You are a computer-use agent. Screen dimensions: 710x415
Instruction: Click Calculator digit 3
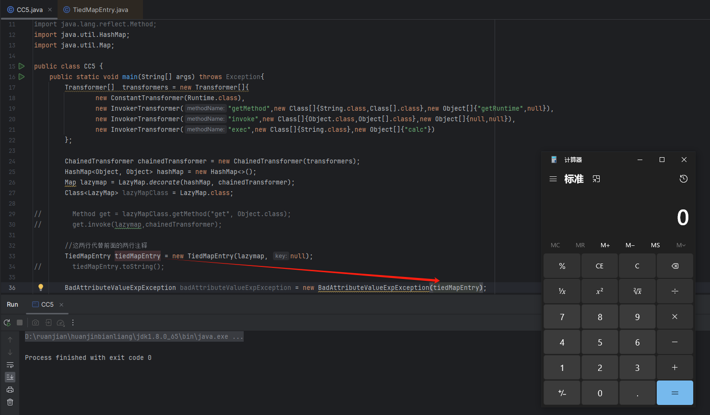(637, 368)
